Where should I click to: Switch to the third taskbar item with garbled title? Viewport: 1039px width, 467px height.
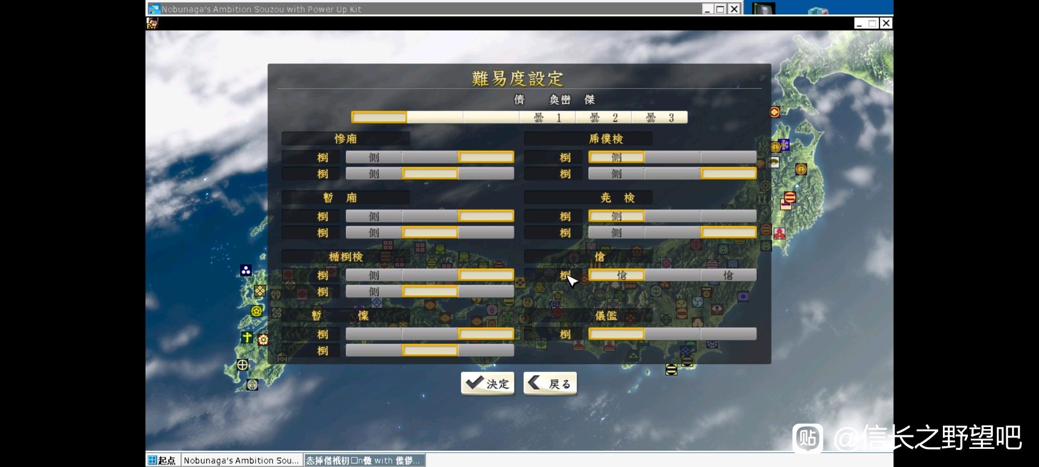click(365, 460)
